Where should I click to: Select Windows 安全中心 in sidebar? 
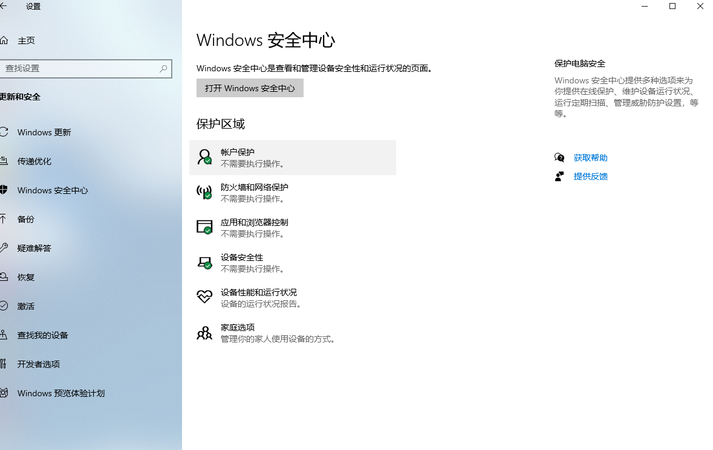53,190
